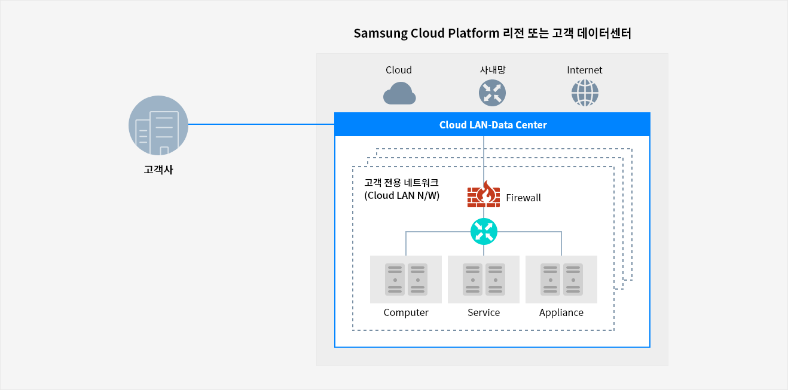
Task: Click the blue Cloud LAN-Data Center banner
Action: tap(492, 124)
